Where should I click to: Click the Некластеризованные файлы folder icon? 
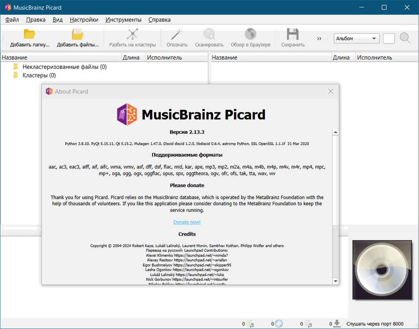(16, 67)
